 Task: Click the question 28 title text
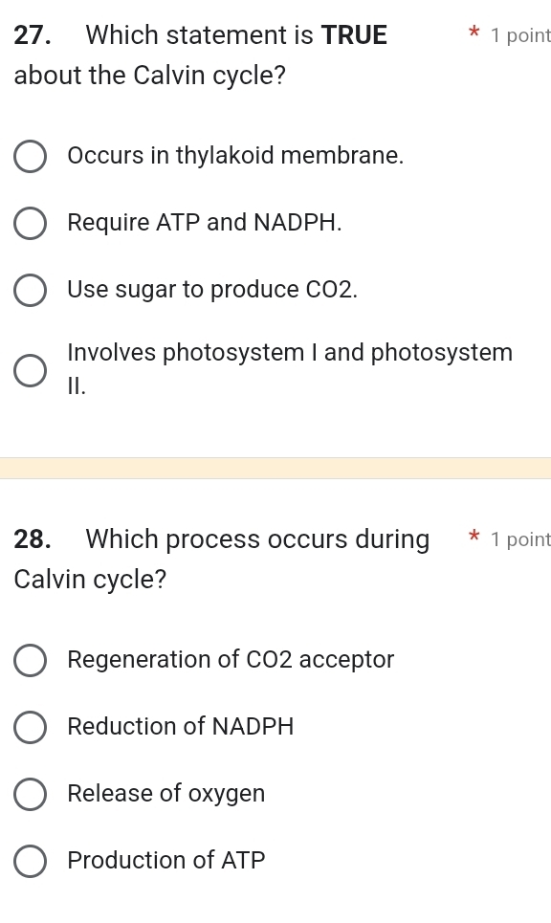pyautogui.click(x=220, y=559)
